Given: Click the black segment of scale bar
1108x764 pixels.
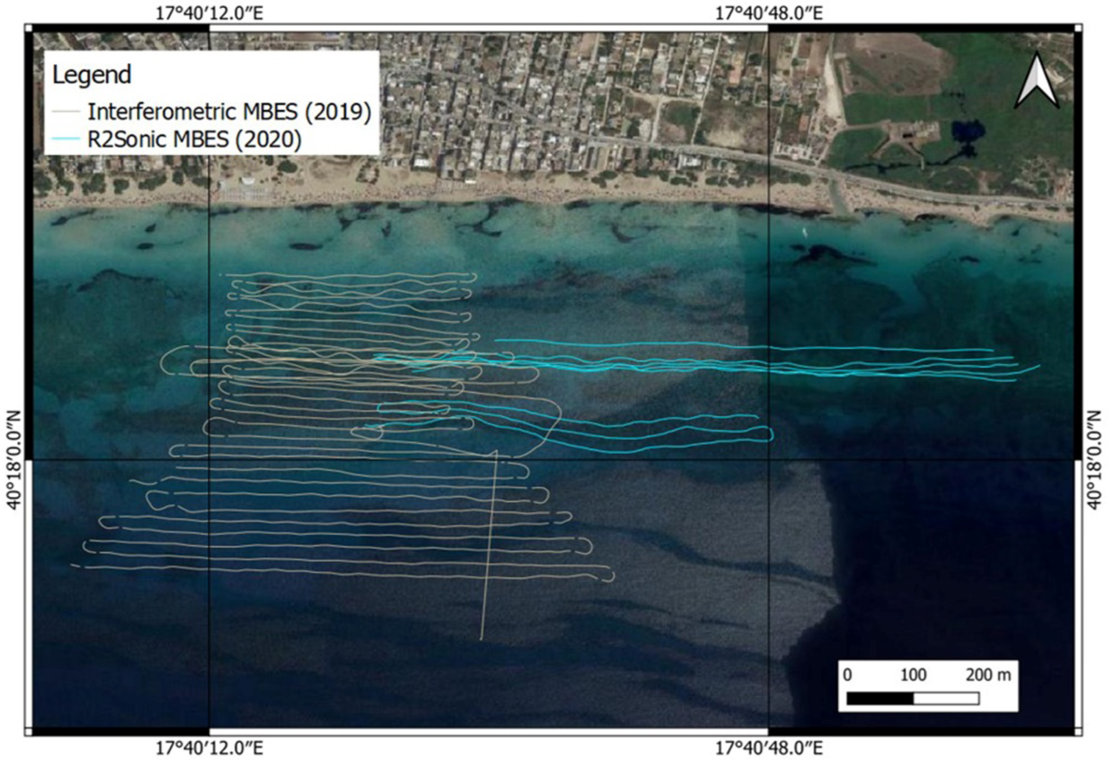Looking at the screenshot, I should click(880, 699).
